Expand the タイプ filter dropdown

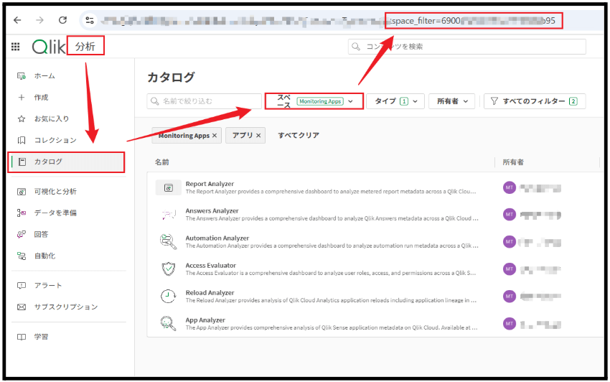[395, 102]
